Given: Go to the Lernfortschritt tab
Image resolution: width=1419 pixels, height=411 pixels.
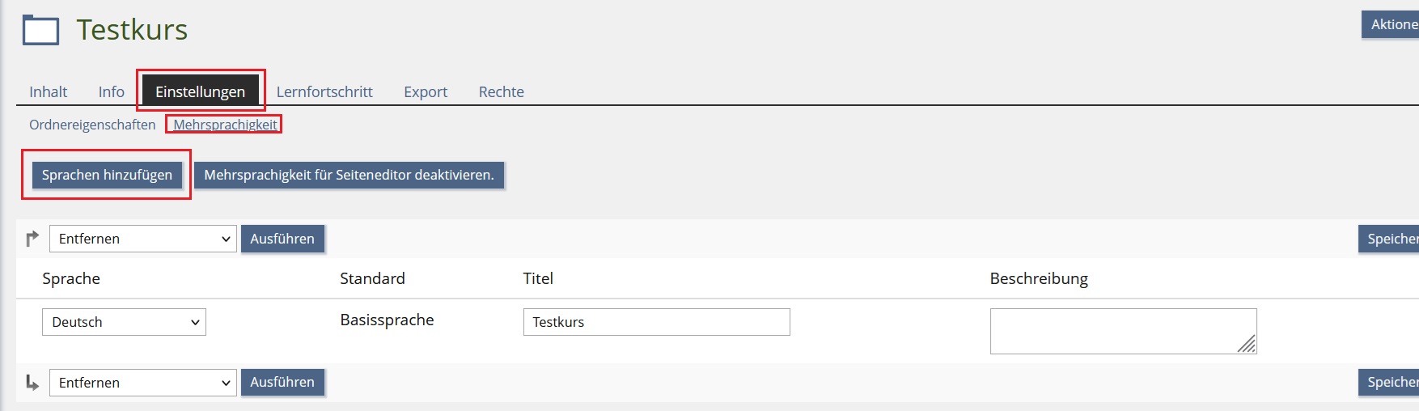Looking at the screenshot, I should pos(324,92).
